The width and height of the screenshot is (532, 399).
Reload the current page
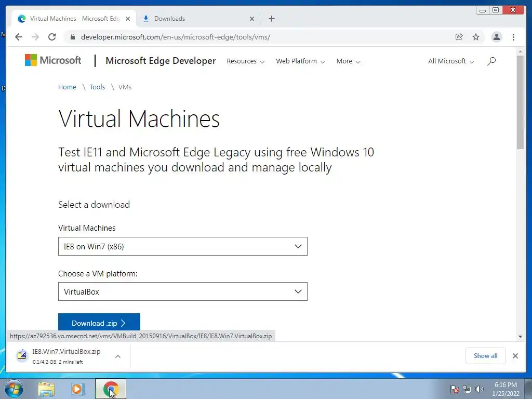point(52,37)
